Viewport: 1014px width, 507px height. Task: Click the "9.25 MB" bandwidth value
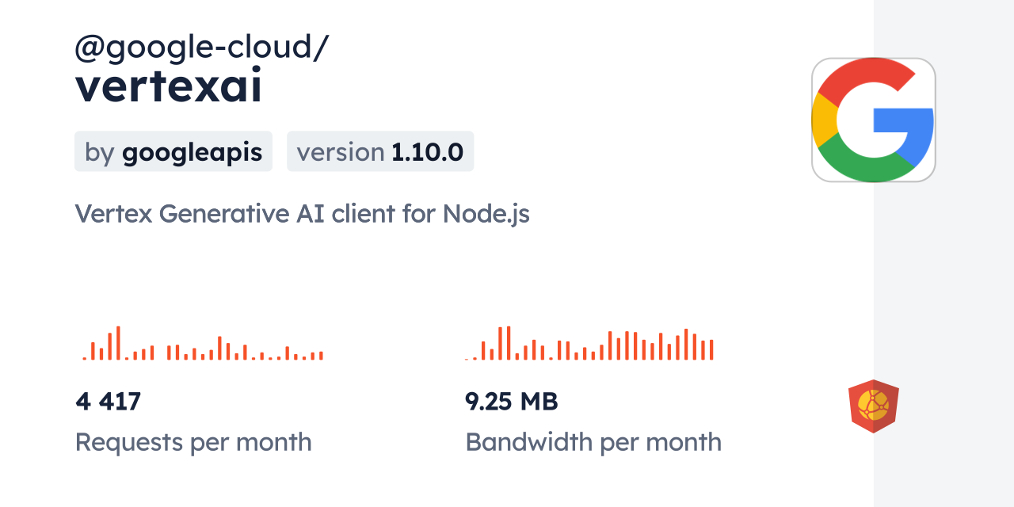click(512, 402)
